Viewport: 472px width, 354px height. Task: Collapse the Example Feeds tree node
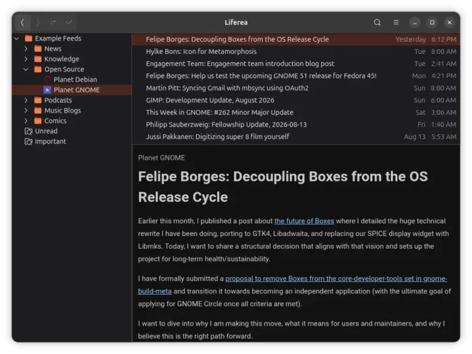tap(17, 38)
